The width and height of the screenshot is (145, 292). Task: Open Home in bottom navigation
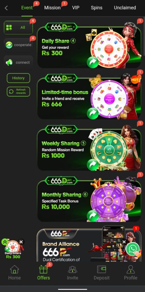14,272
